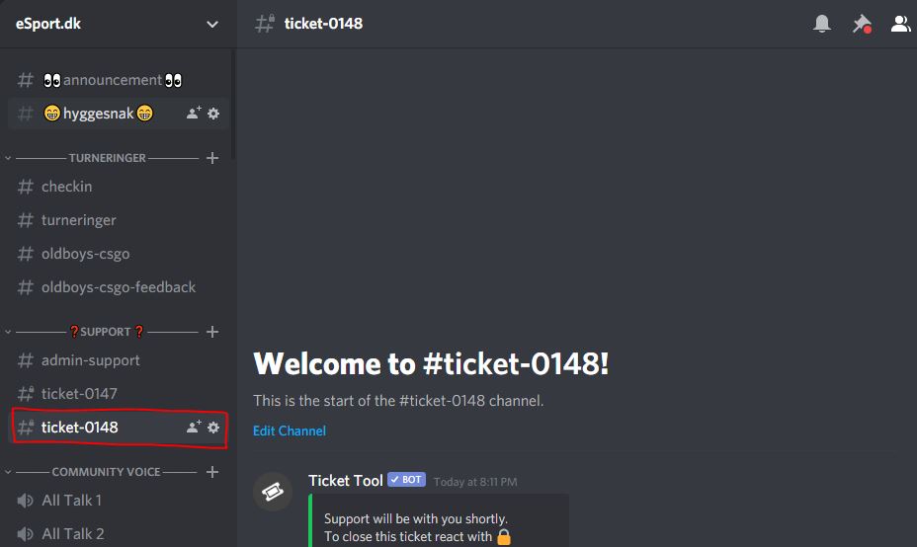The height and width of the screenshot is (547, 917).
Task: Click the Ticket Tool bot avatar
Action: 273,492
